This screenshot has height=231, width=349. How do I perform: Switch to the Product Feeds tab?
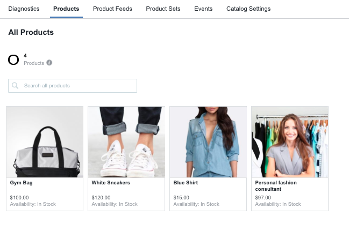pos(112,9)
